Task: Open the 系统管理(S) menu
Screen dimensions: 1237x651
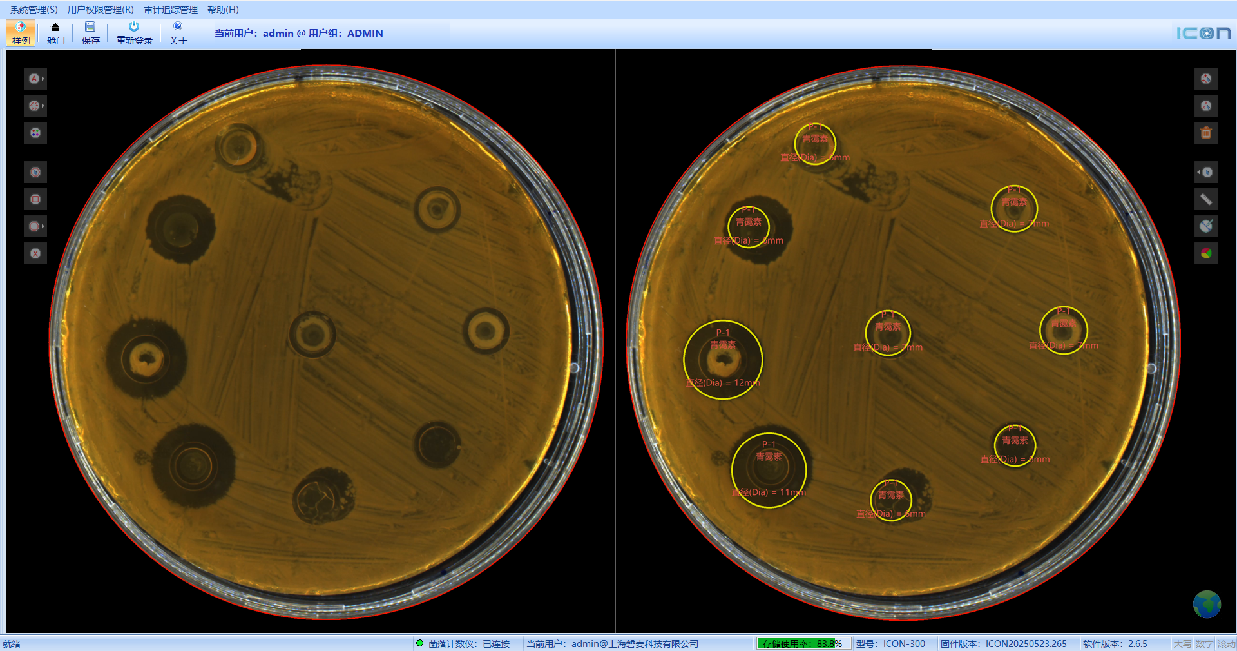Action: pos(34,10)
